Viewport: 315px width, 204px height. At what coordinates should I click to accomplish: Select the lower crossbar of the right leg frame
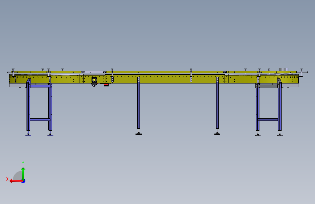tap(268, 120)
